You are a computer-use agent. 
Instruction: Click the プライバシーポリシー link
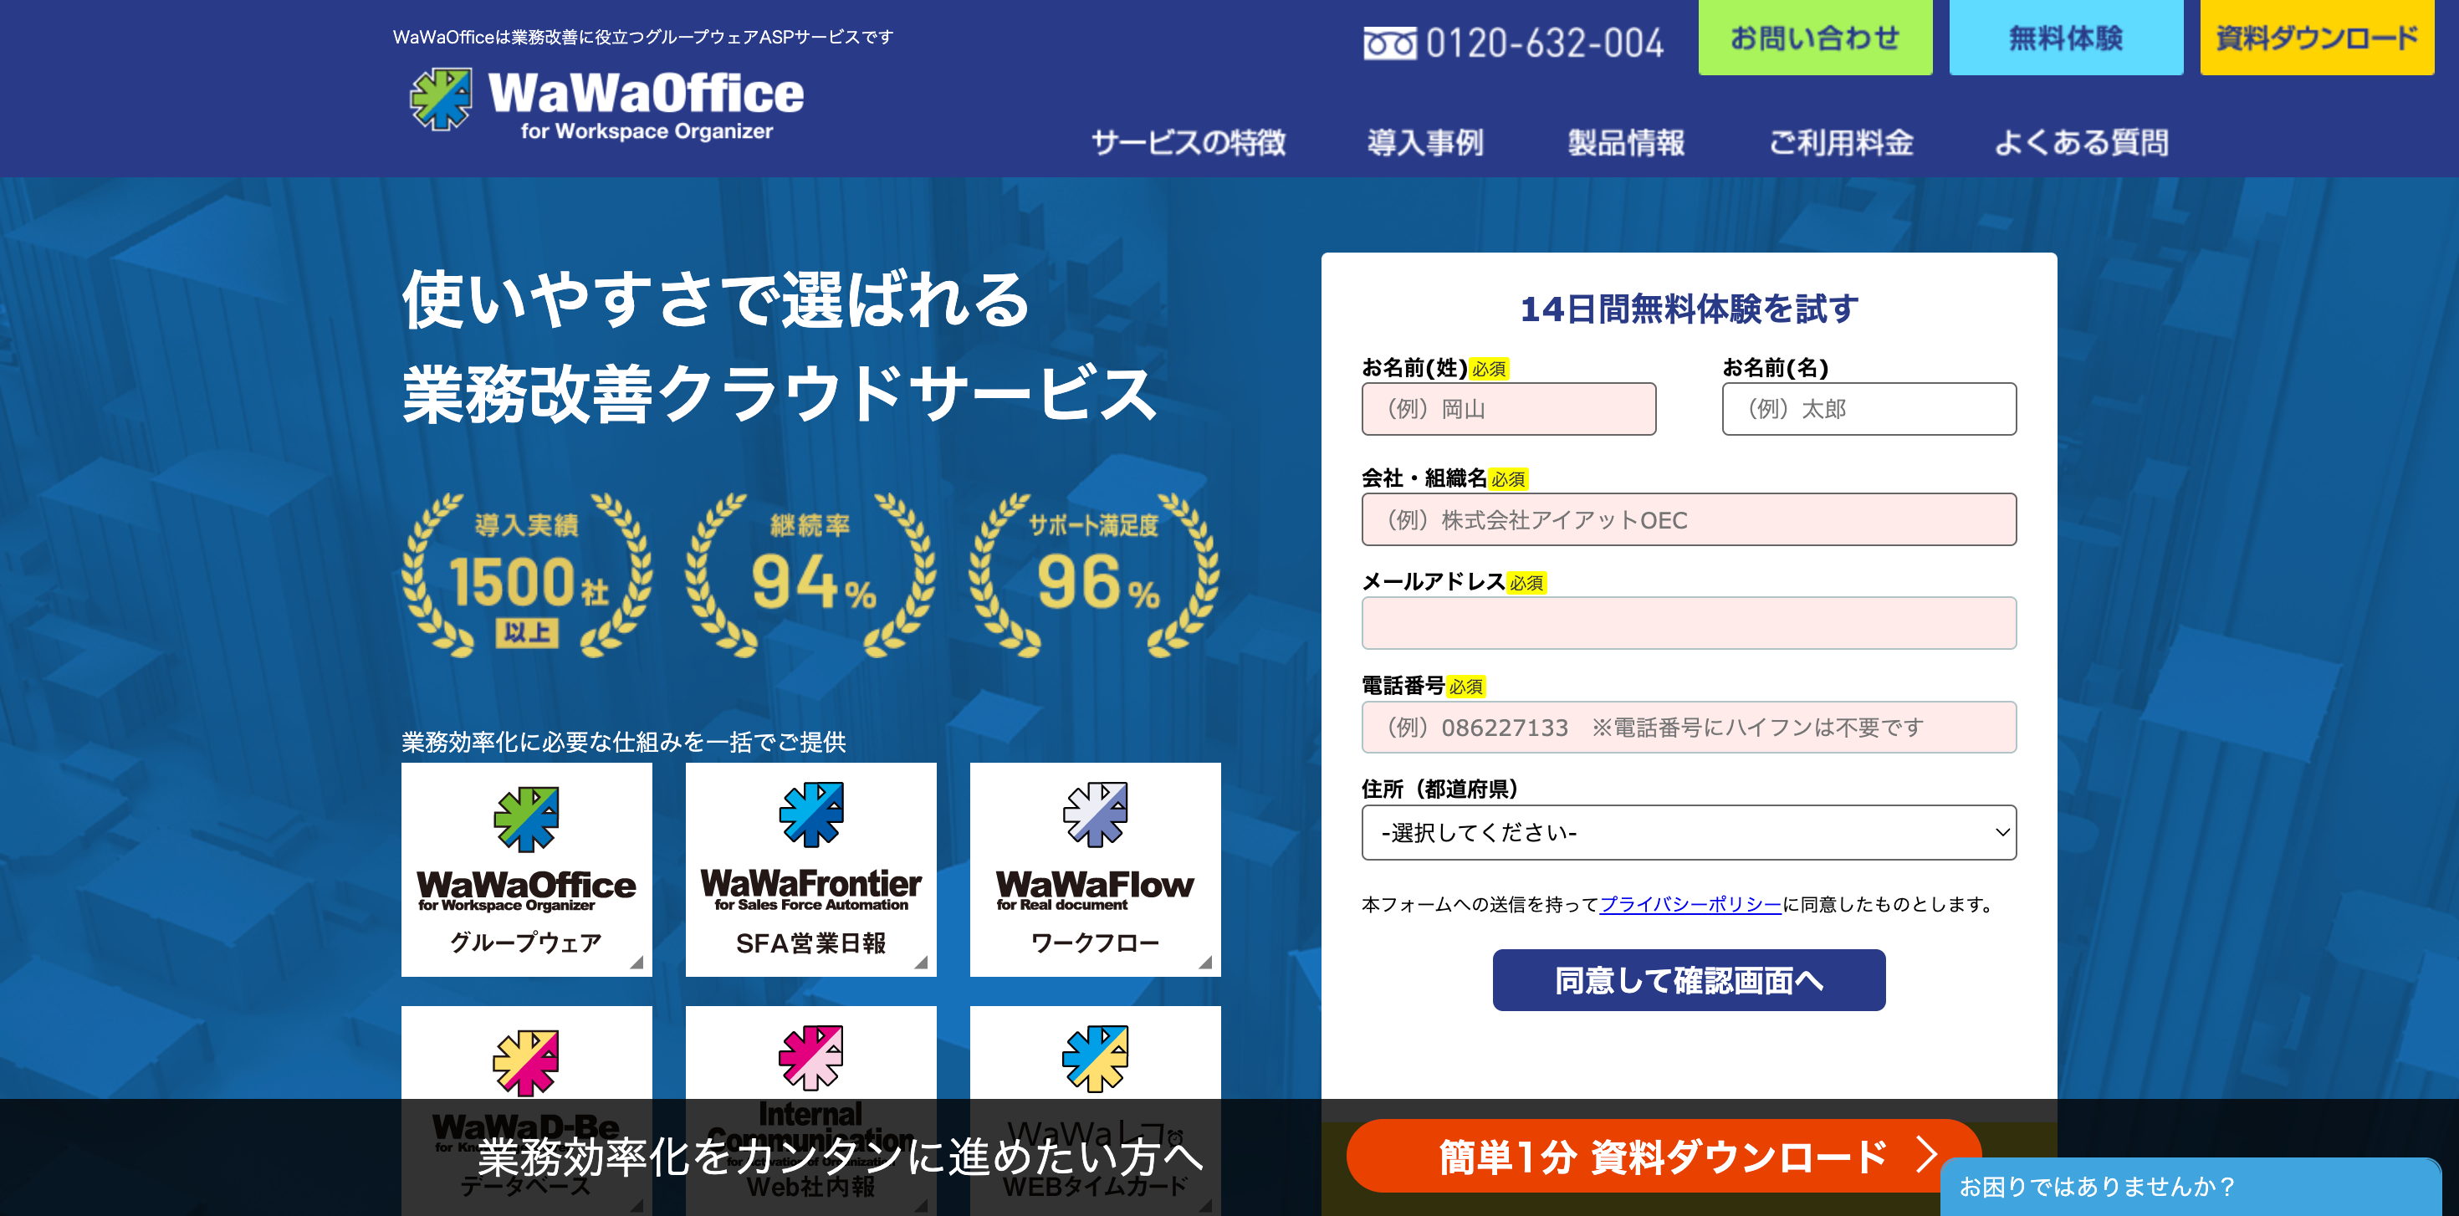1690,904
